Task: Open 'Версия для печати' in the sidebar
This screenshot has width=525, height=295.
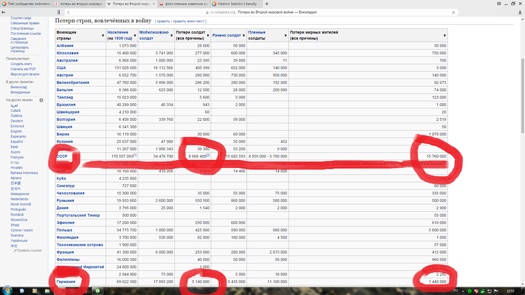Action: point(25,74)
